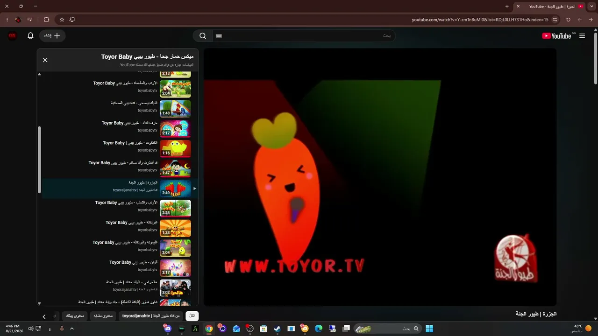
Task: View site information icon in address bar
Action: click(x=555, y=20)
